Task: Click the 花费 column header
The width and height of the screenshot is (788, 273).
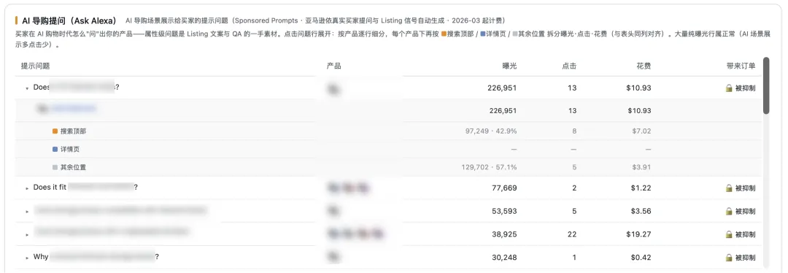Action: 644,66
